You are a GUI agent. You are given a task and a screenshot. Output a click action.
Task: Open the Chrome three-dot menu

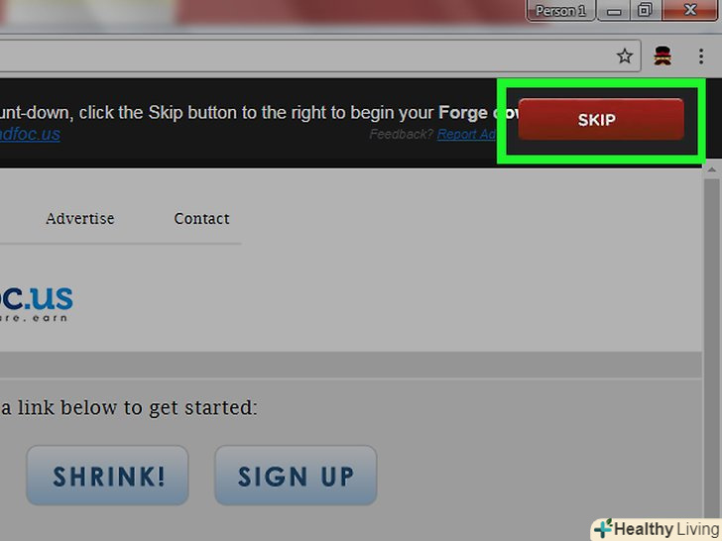701,56
